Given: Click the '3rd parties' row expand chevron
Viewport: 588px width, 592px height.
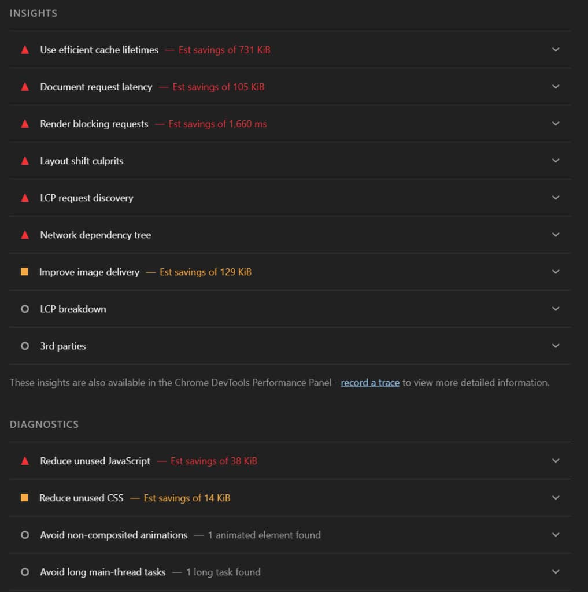Looking at the screenshot, I should (556, 346).
